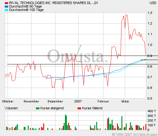Click the 'USD' currency label

tap(153, 3)
